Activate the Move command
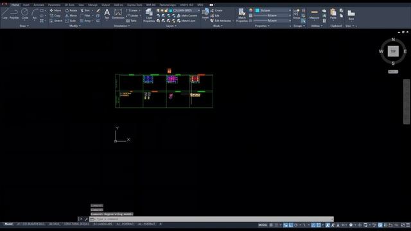Viewport: 411px width, 231px height. [x=55, y=10]
